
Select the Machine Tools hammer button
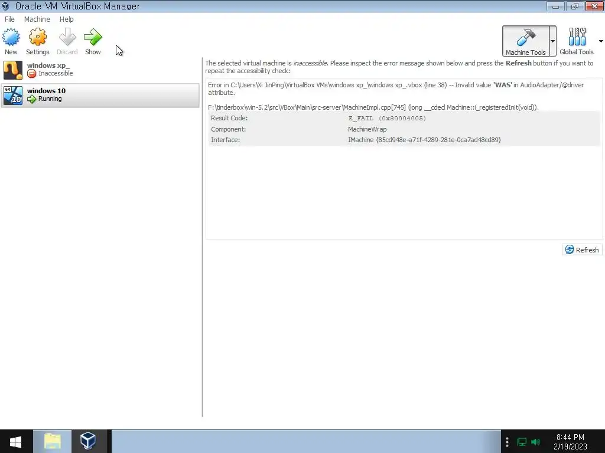(525, 41)
